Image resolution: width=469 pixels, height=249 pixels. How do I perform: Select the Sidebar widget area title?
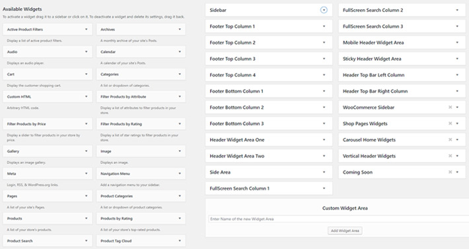tap(218, 10)
